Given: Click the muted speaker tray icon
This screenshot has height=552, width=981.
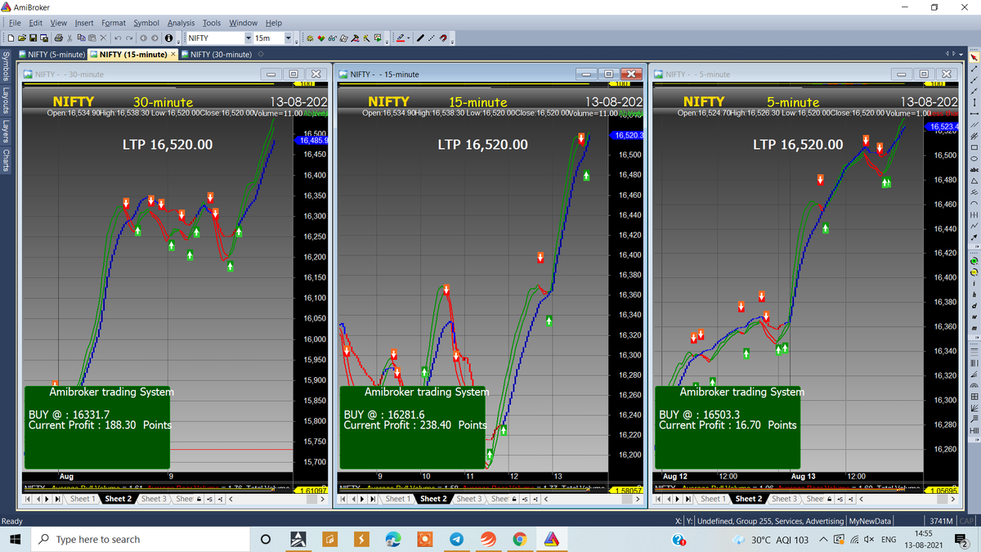Looking at the screenshot, I should click(867, 540).
